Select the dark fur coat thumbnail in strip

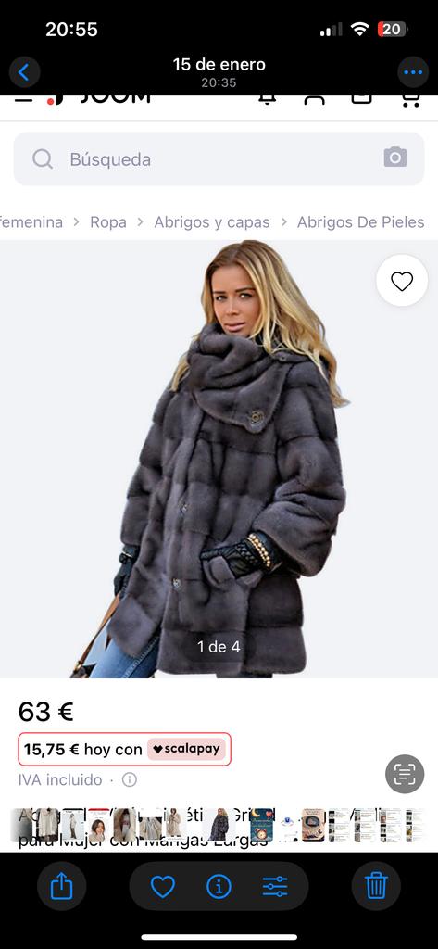(219, 825)
